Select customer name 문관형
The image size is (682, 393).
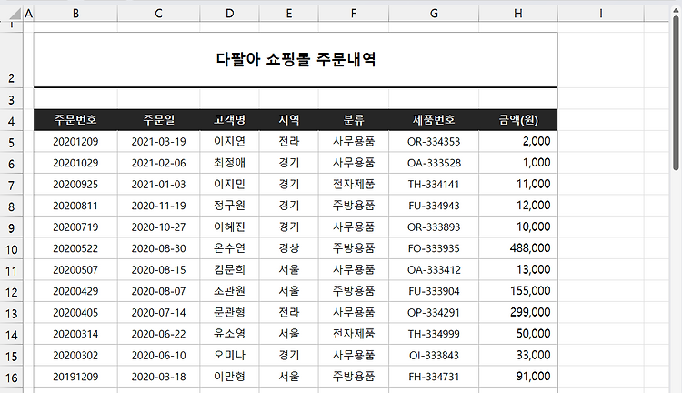(x=230, y=312)
